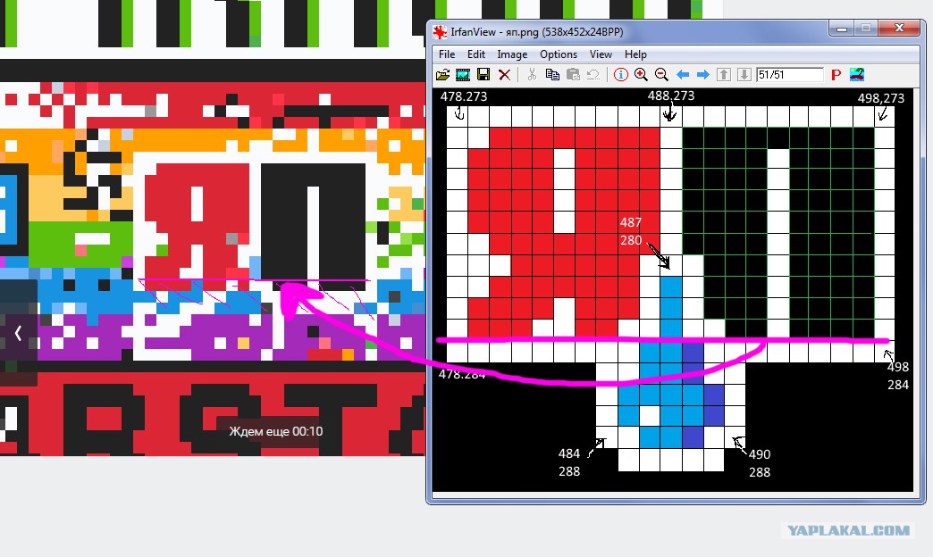
Task: Click the Cut scissors icon
Action: [532, 74]
